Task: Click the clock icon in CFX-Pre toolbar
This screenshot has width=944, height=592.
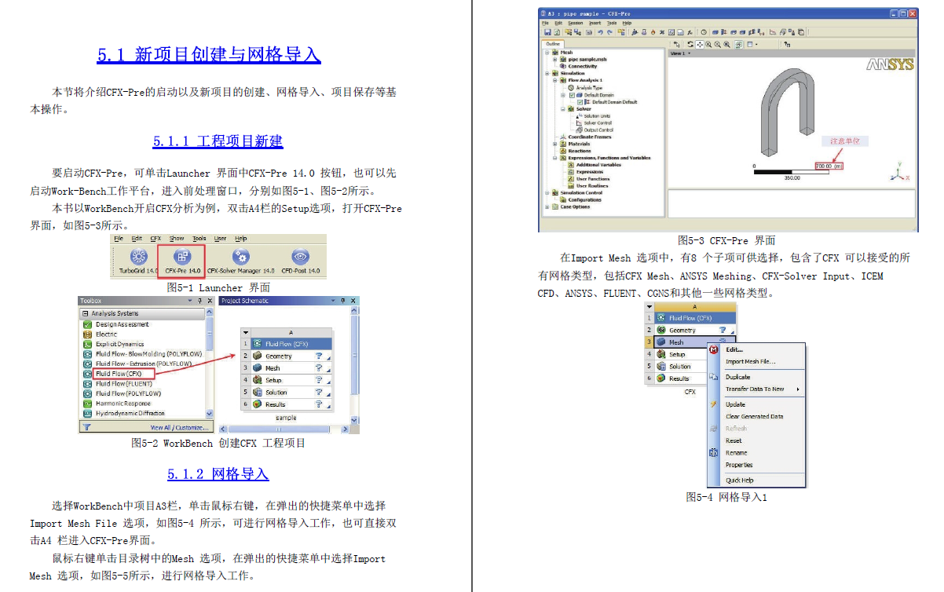Action: [x=703, y=32]
